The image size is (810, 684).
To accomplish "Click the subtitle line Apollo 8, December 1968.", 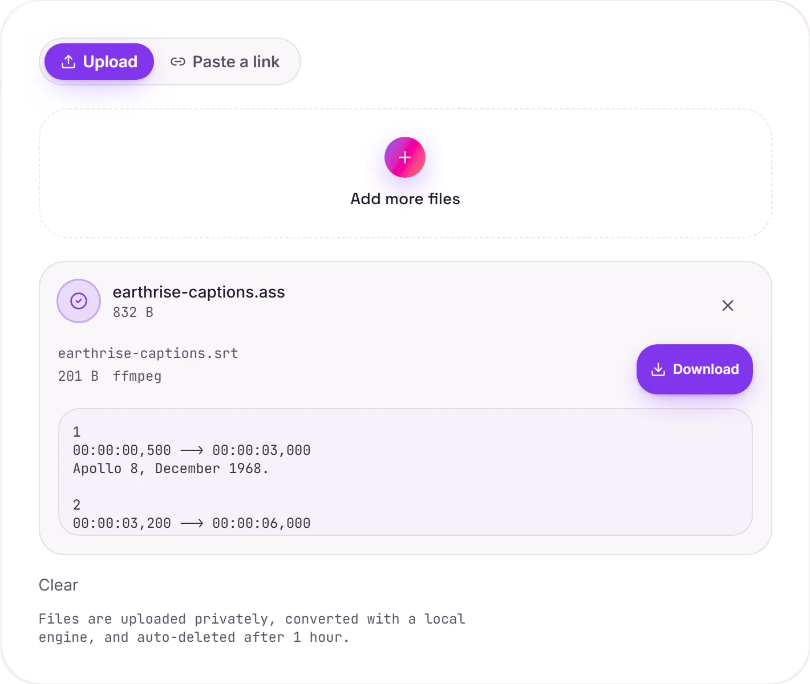I will click(171, 469).
